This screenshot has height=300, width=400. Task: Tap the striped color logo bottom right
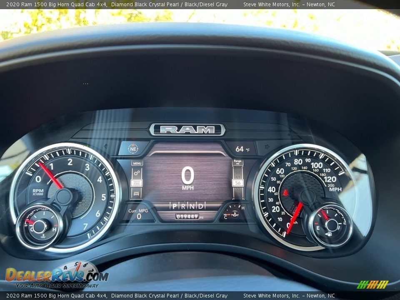[x=372, y=285]
